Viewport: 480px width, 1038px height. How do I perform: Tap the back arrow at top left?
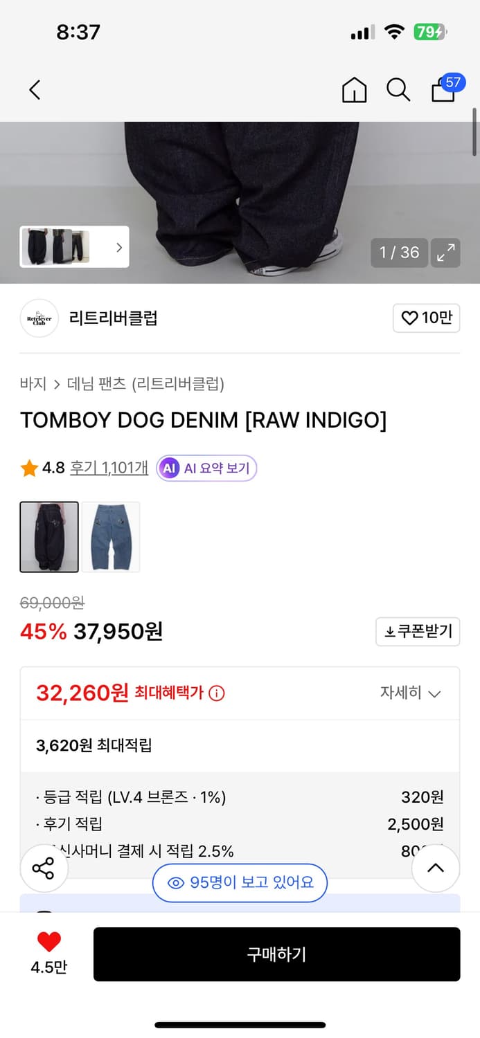35,90
